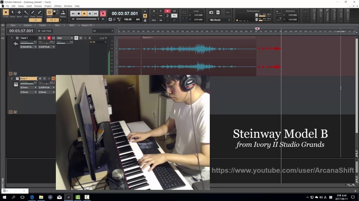The width and height of the screenshot is (359, 201).
Task: Open Track 1 Clips edit filter dropdown
Action: [x=65, y=38]
